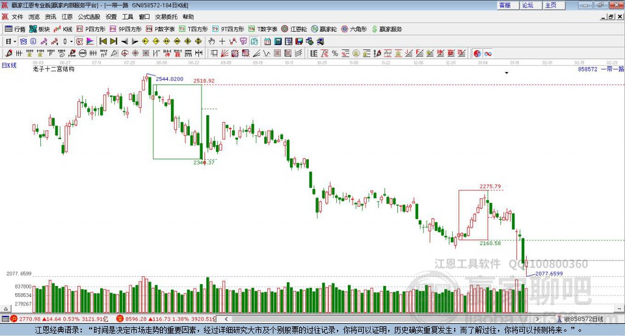Image resolution: width=625 pixels, height=336 pixels.
Task: Open the 9T四方形 tool
Action: point(228,29)
